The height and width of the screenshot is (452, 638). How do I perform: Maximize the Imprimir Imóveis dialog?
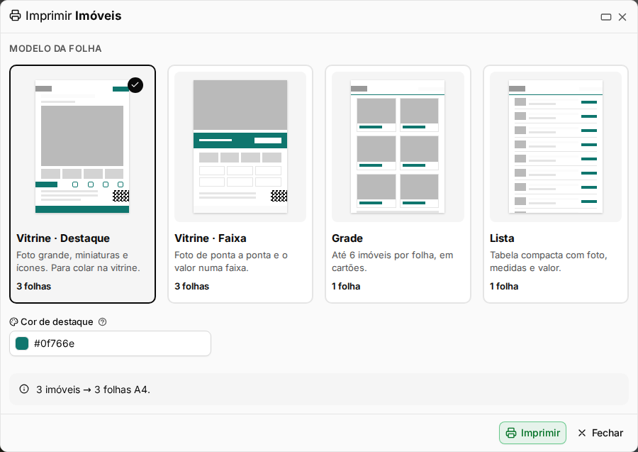[x=606, y=17]
